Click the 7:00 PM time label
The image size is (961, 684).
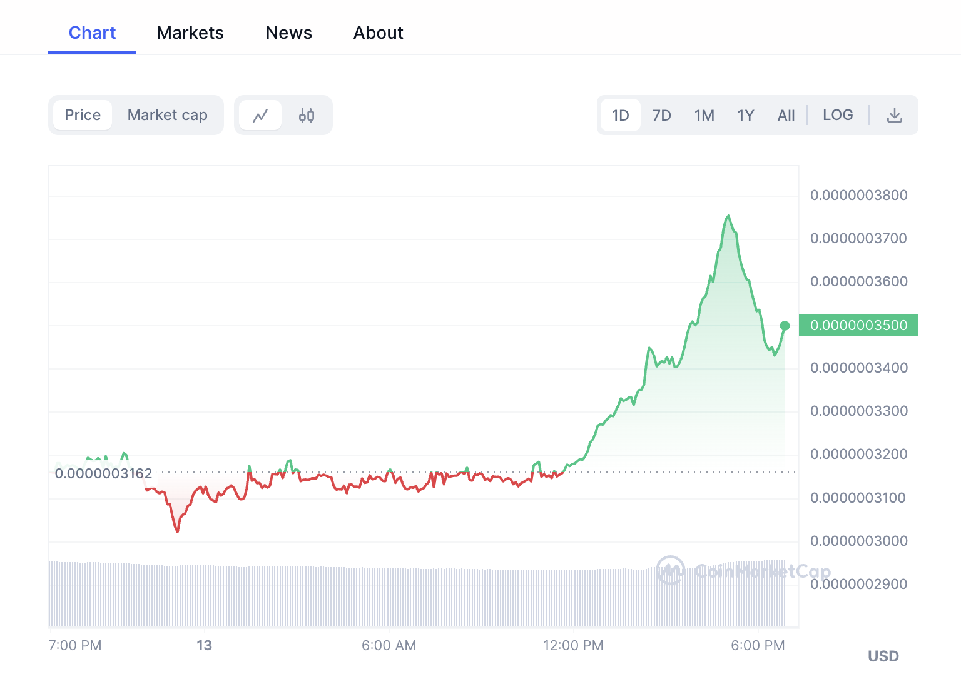click(x=75, y=645)
